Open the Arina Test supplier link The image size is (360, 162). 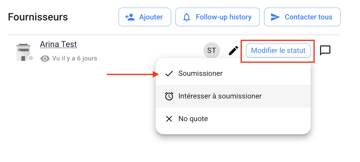tap(58, 44)
